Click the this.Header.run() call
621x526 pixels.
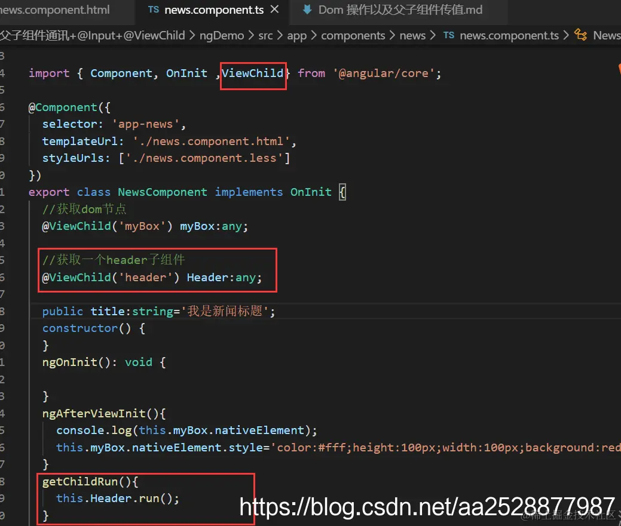[118, 499]
